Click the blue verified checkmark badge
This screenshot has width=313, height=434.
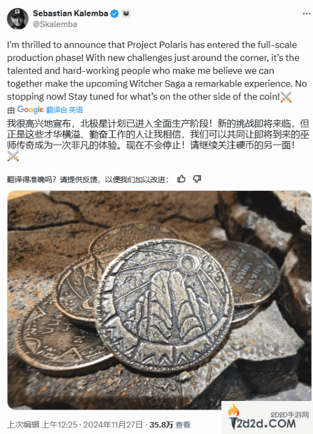(114, 13)
